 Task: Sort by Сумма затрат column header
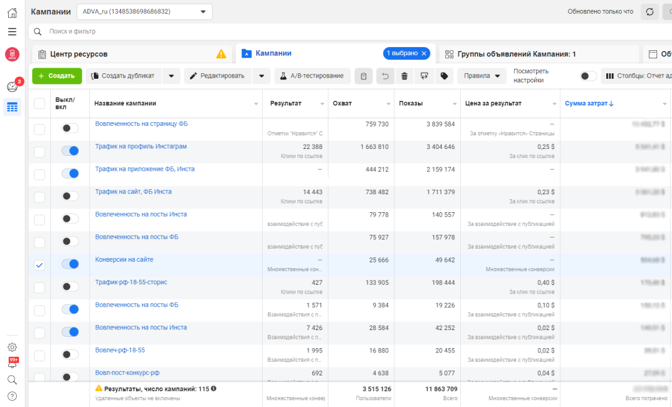pos(589,104)
